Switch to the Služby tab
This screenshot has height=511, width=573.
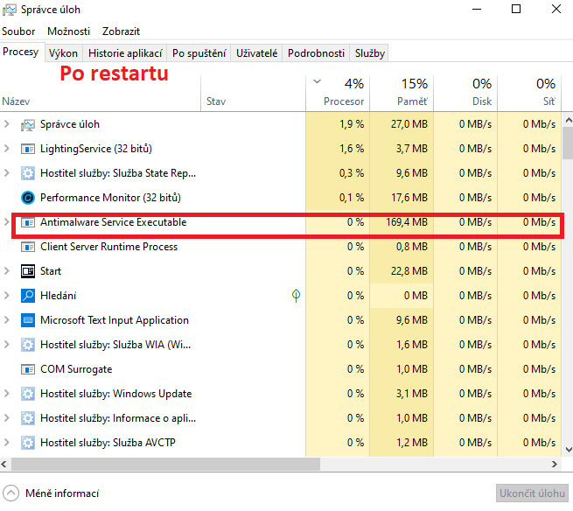point(369,53)
